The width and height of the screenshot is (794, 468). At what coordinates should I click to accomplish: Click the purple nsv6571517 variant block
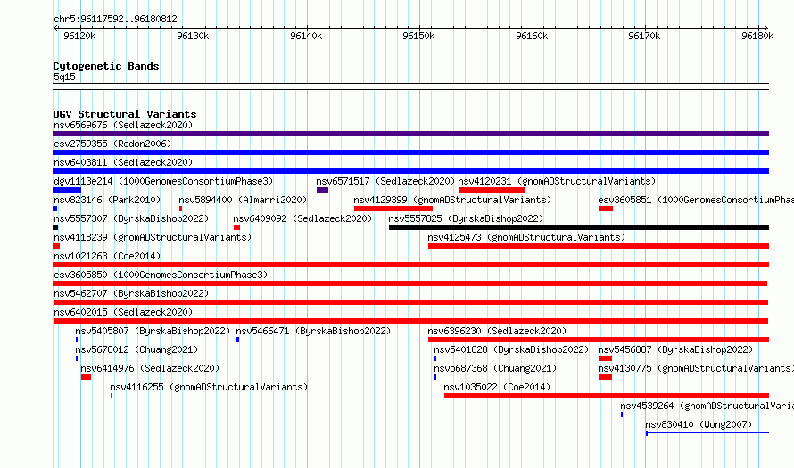(x=323, y=190)
